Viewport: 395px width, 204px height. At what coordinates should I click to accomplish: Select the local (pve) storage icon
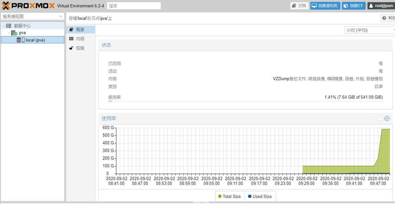19,40
